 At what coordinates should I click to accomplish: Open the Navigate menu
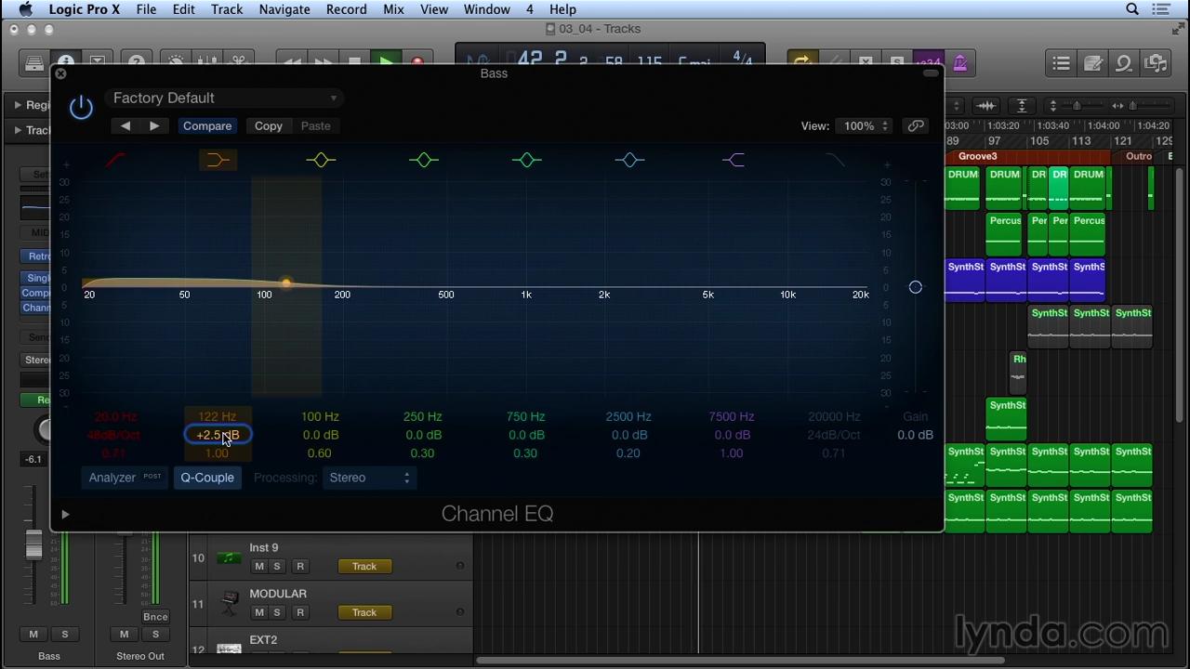pos(284,9)
